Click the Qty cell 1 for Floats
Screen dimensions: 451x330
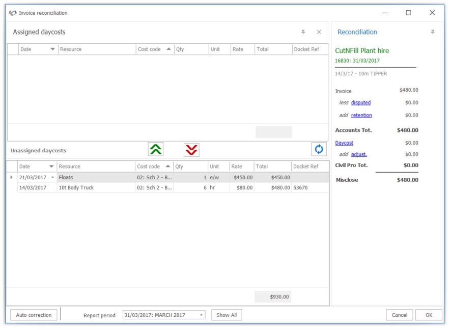191,178
